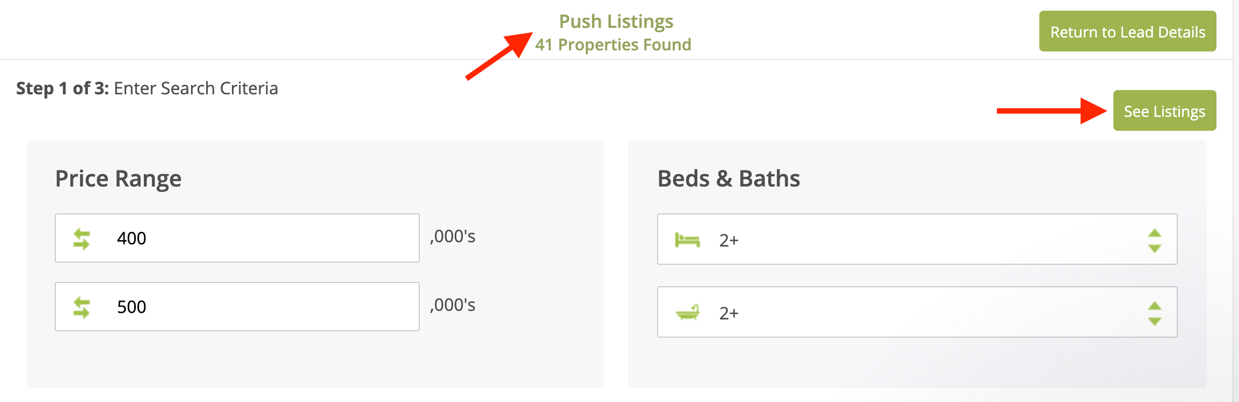Screen dimensions: 1239x402
Task: Click the 41 Properties Found text
Action: pos(613,44)
